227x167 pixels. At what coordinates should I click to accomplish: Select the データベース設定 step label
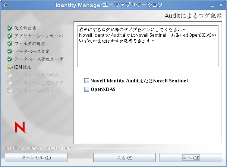32,52
